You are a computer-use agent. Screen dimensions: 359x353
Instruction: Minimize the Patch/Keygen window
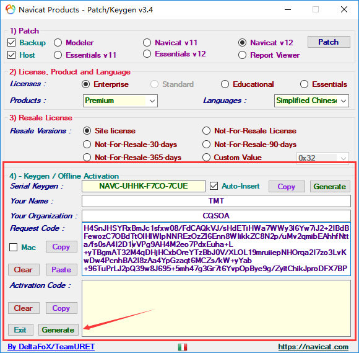coord(288,10)
